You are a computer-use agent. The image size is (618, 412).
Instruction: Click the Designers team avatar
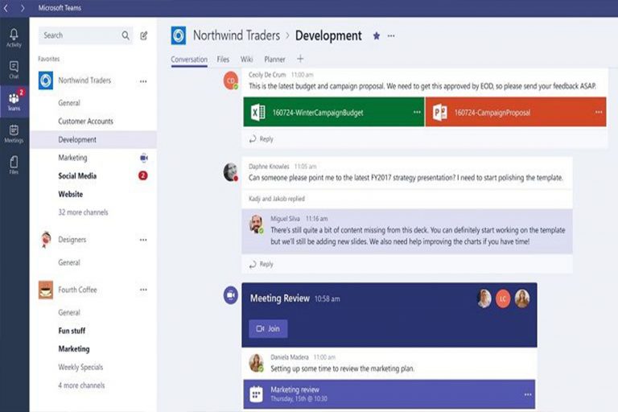[x=46, y=240]
